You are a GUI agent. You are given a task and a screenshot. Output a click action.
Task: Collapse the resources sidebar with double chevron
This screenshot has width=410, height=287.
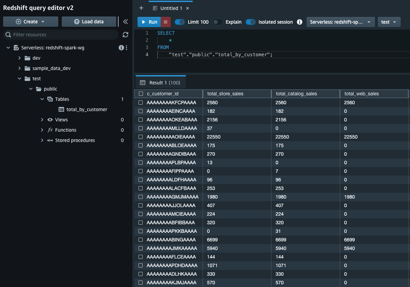(125, 22)
